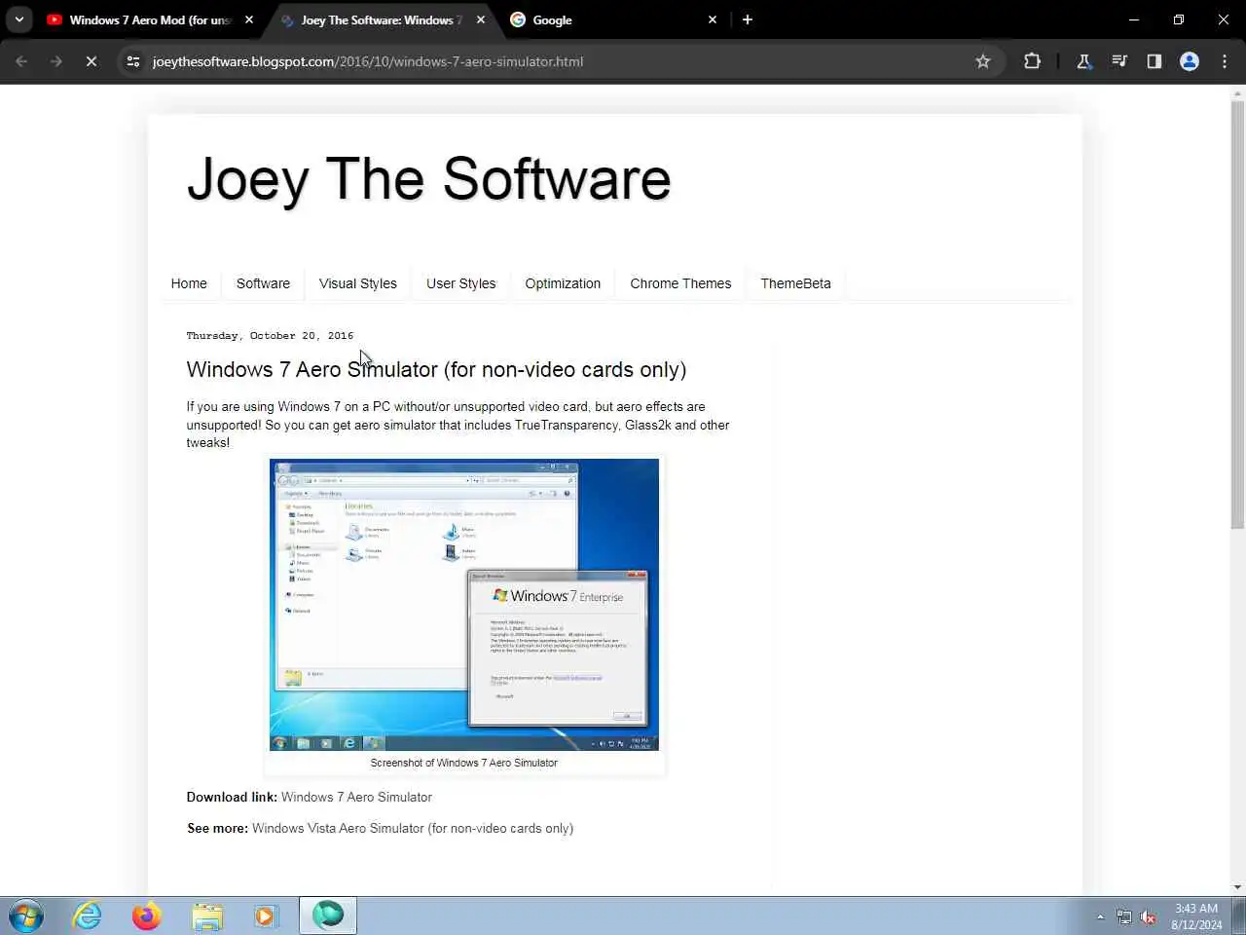Open the Visual Styles menu item
The height and width of the screenshot is (935, 1246).
pyautogui.click(x=358, y=283)
